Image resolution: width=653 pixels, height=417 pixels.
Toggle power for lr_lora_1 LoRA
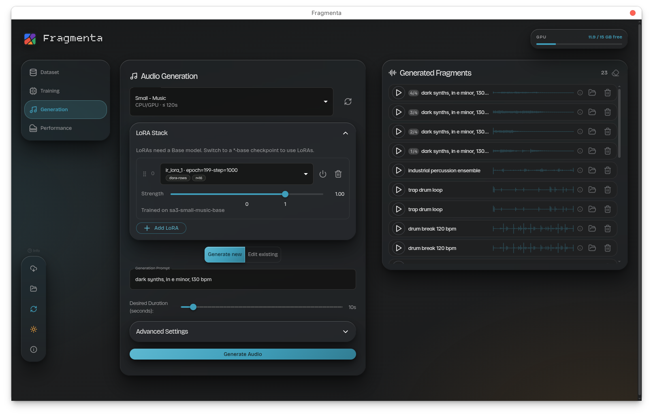click(323, 174)
